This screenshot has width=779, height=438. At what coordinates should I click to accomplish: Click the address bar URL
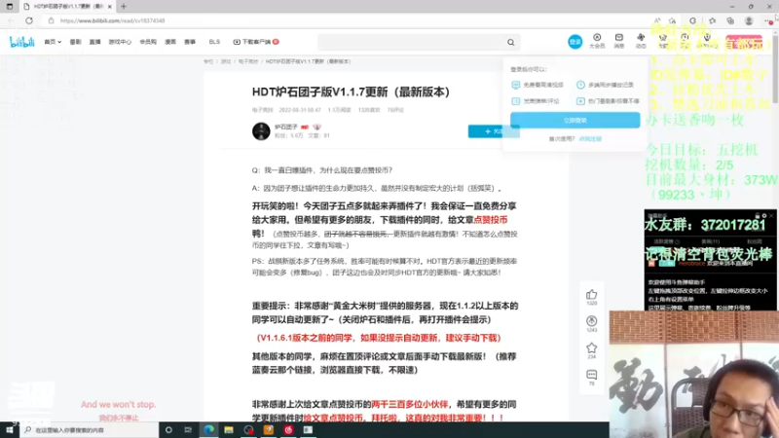tap(113, 20)
